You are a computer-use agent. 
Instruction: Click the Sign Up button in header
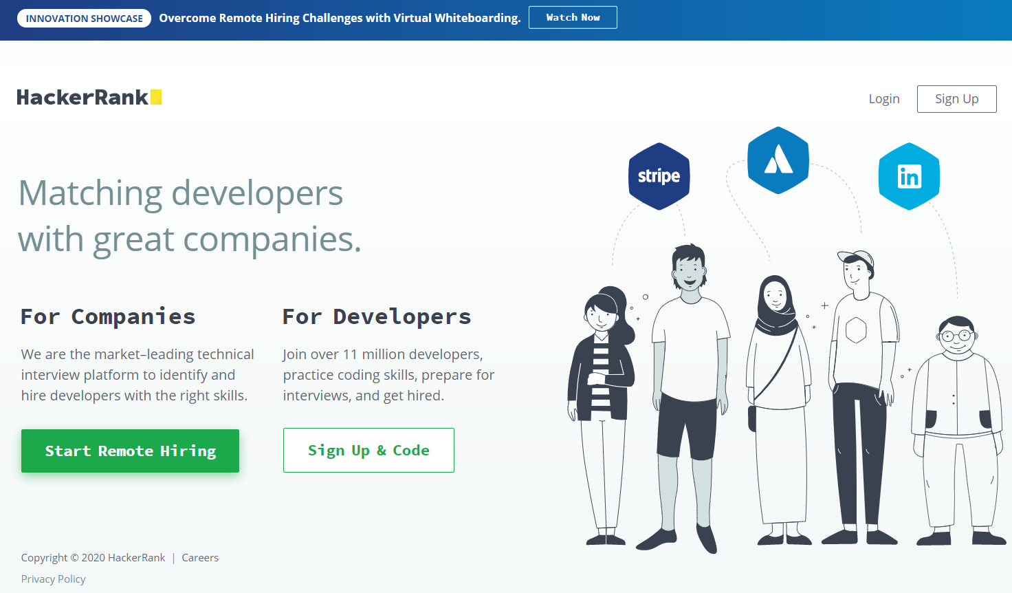click(956, 99)
